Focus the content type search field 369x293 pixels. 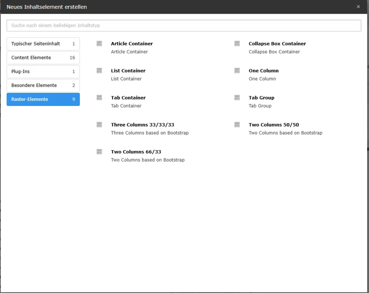pyautogui.click(x=184, y=25)
